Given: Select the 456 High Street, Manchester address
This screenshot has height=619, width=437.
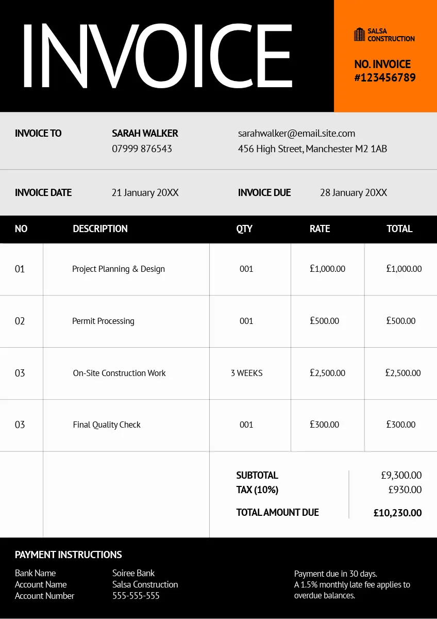Looking at the screenshot, I should pyautogui.click(x=312, y=149).
